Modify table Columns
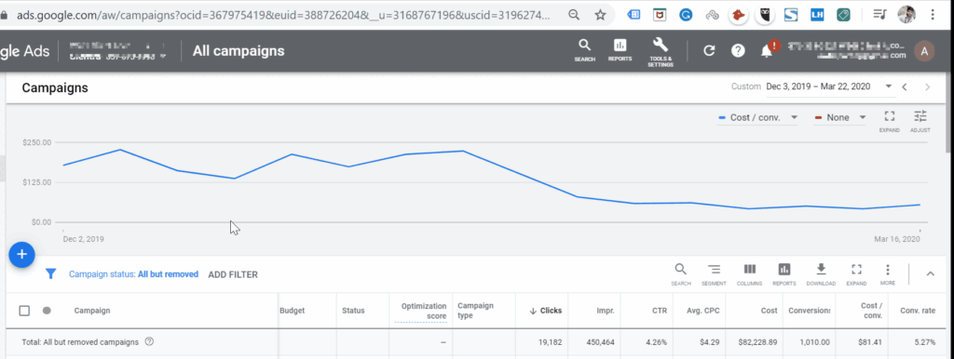This screenshot has height=359, width=954. coord(750,274)
